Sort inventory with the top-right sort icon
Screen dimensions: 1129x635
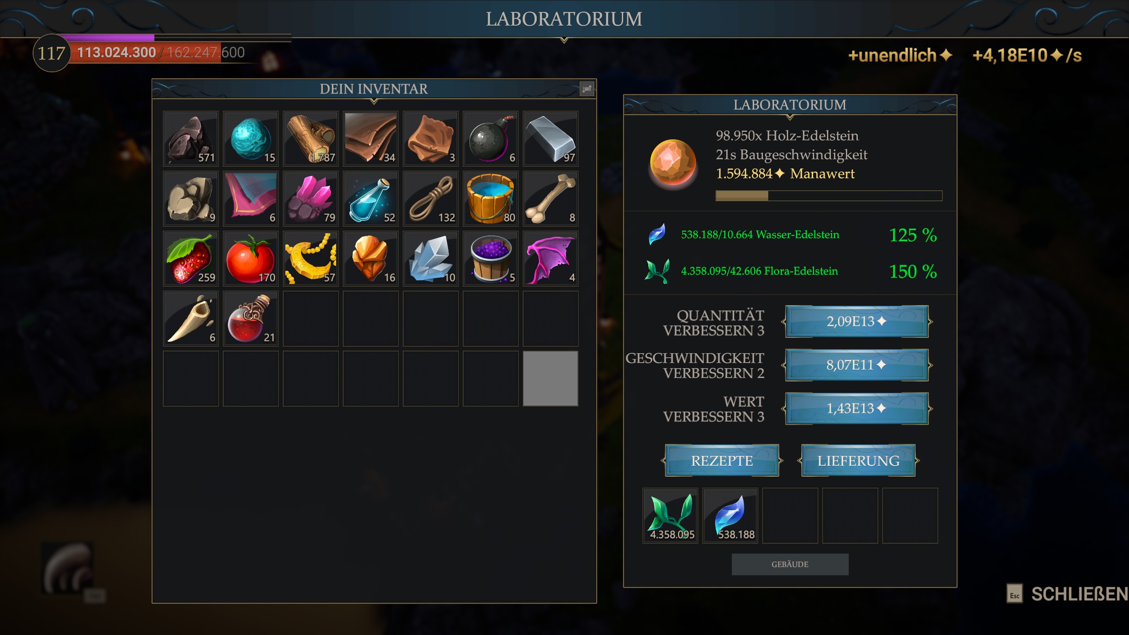[587, 89]
